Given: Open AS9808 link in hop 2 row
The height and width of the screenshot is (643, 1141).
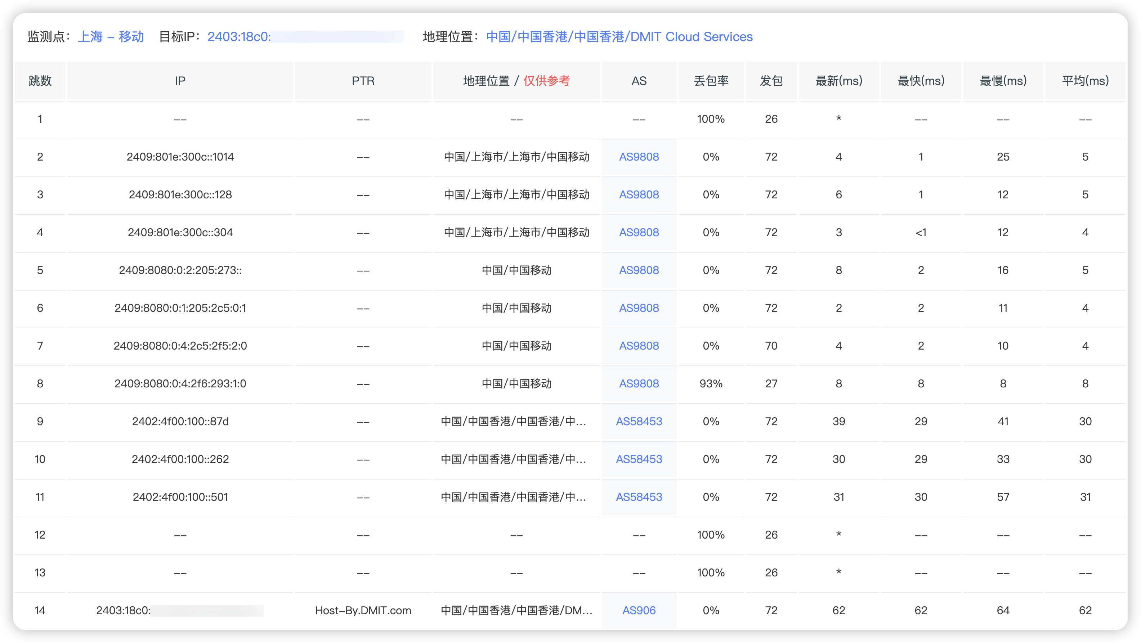Looking at the screenshot, I should click(x=639, y=157).
